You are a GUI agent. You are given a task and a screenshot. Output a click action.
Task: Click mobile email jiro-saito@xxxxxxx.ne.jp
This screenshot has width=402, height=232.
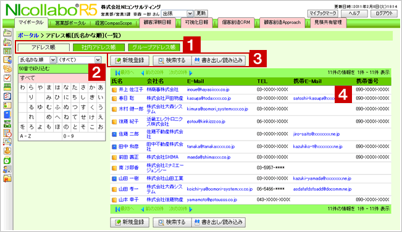point(316,134)
